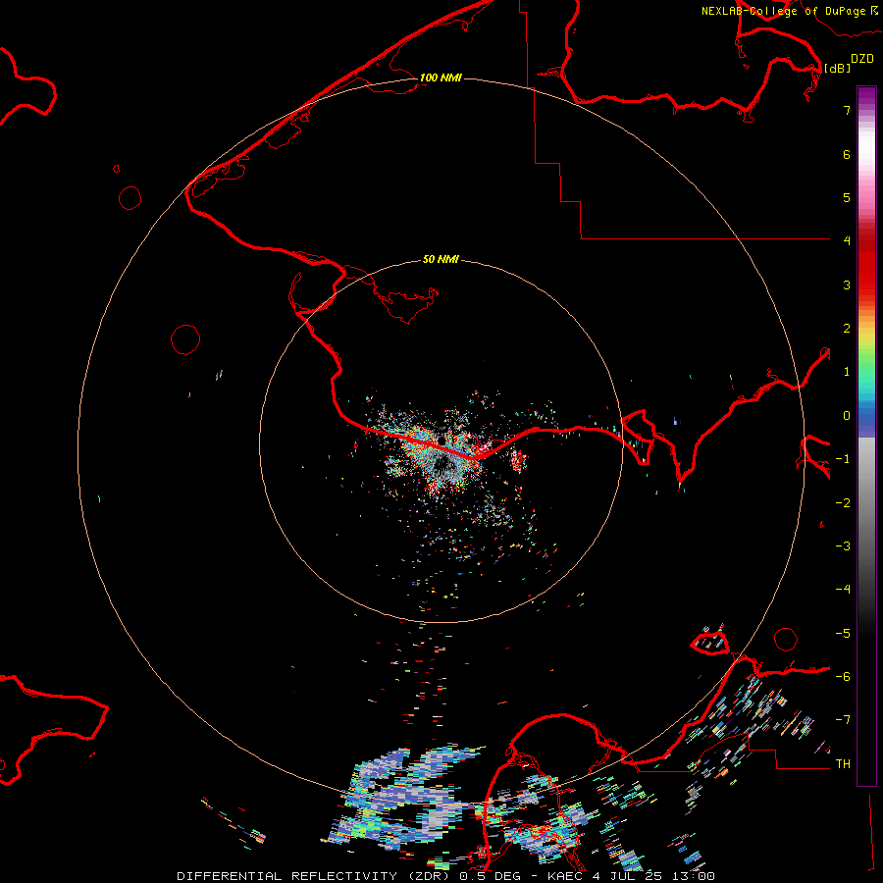Click the "DZD" product label
This screenshot has height=883, width=883.
(x=862, y=59)
